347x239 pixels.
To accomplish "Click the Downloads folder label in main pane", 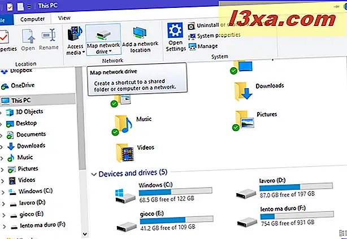I will coord(270,86).
